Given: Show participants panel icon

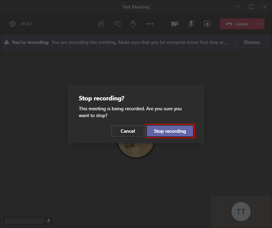Looking at the screenshot, I should coord(101,24).
